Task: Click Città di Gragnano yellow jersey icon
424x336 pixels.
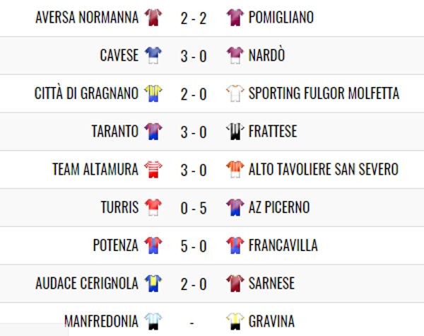Action: (x=153, y=93)
